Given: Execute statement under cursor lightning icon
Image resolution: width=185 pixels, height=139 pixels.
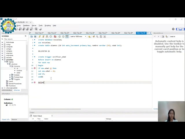Looking at the screenshot, I should click(43, 36).
